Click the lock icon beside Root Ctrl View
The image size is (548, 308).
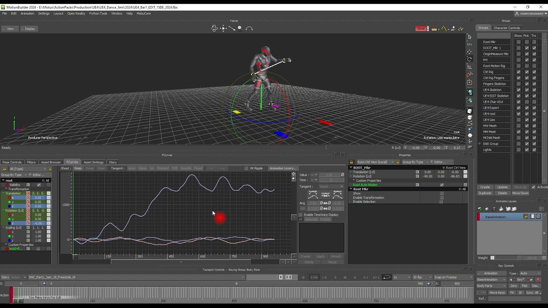pos(351,162)
